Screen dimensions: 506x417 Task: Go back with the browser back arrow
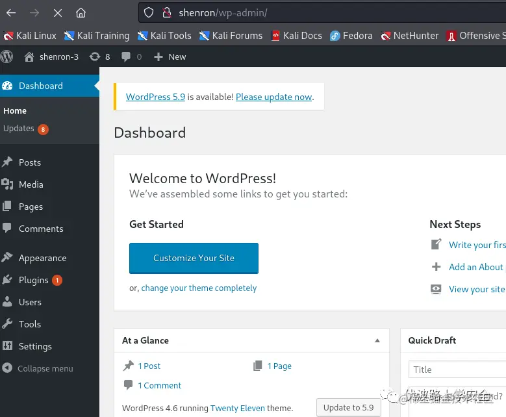11,13
